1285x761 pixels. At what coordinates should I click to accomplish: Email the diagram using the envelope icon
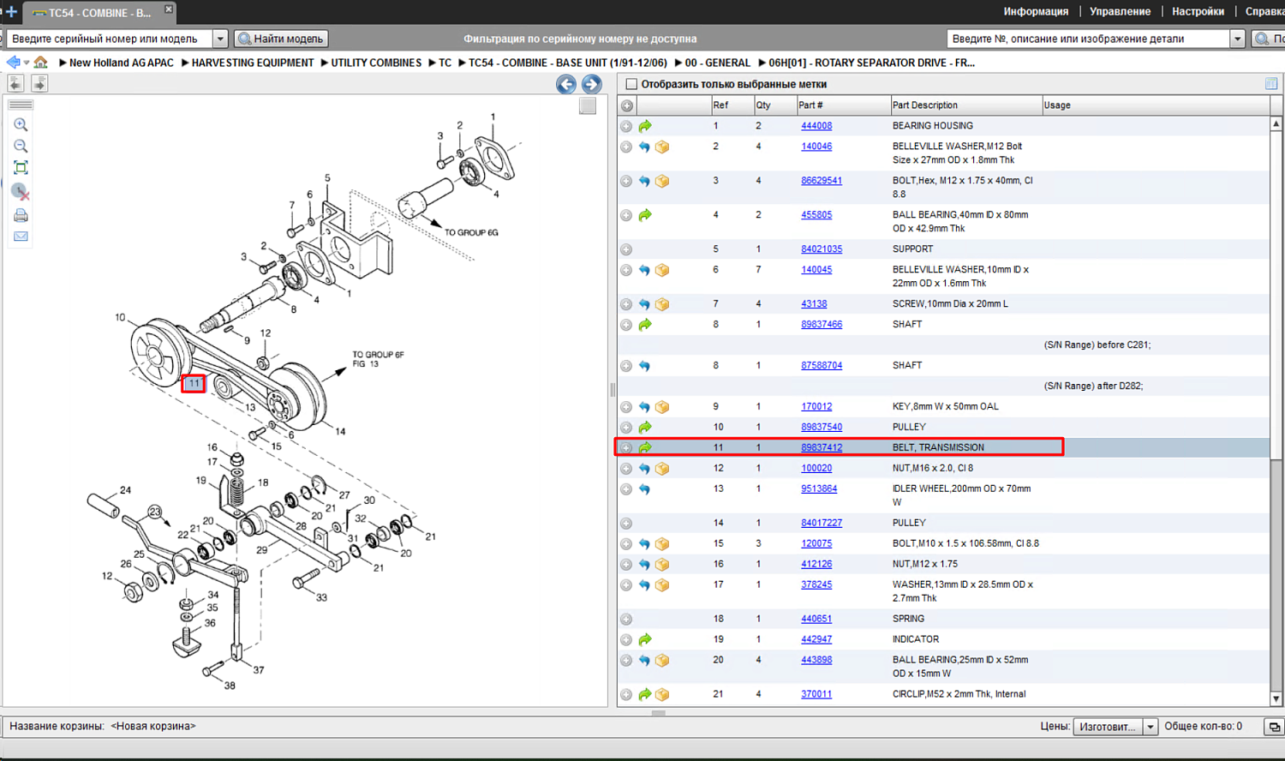click(x=21, y=237)
